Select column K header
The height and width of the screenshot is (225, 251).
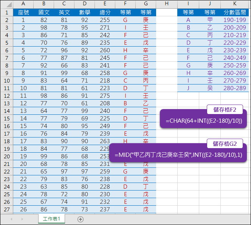235,4
